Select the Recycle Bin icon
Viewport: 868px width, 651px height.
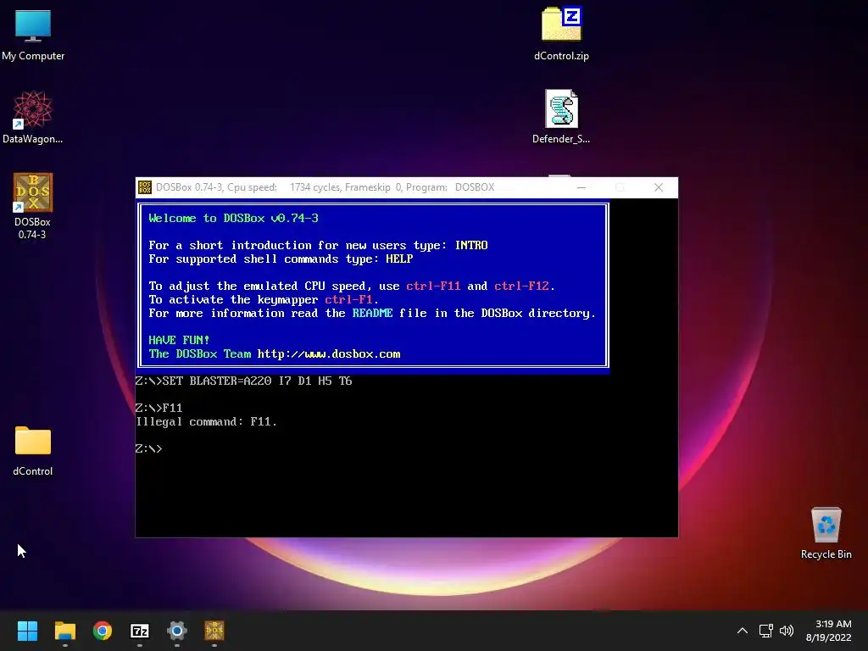[826, 534]
